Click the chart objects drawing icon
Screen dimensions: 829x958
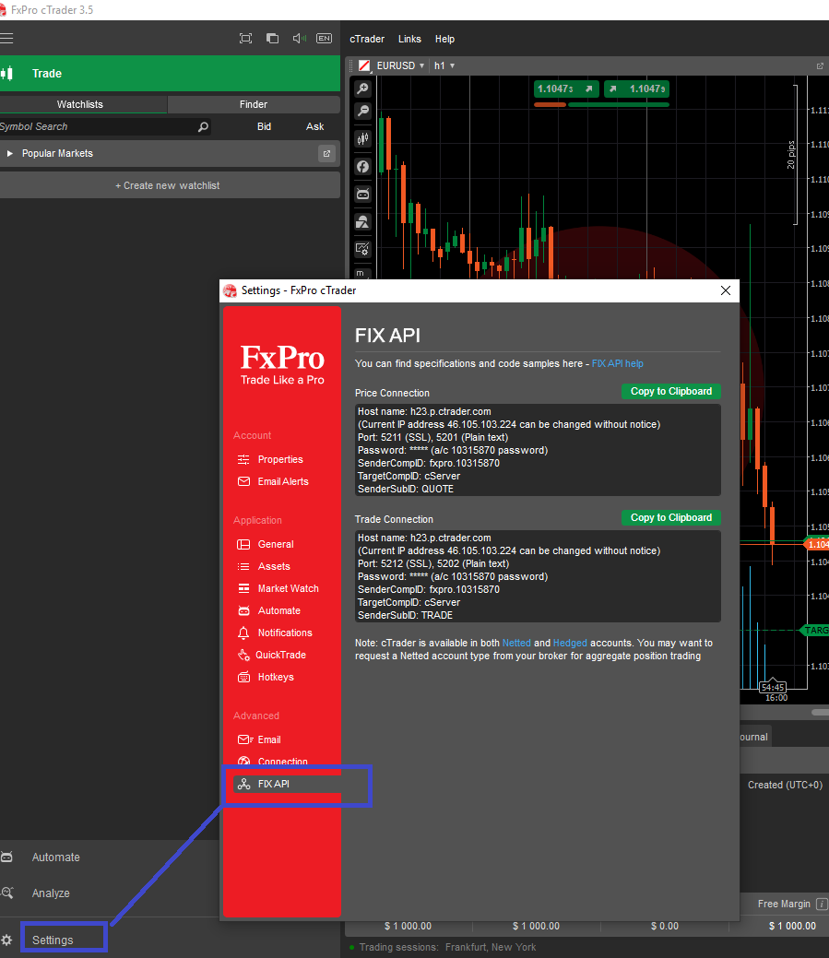[x=361, y=221]
